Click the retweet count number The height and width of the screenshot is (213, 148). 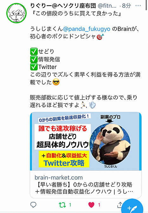pyautogui.click(x=70, y=205)
